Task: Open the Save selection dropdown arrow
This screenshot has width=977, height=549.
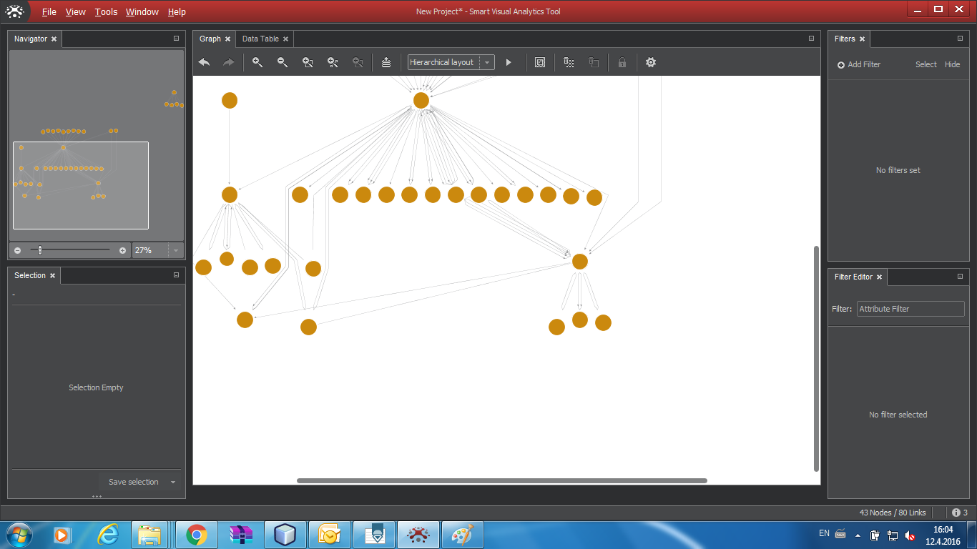Action: [x=173, y=483]
